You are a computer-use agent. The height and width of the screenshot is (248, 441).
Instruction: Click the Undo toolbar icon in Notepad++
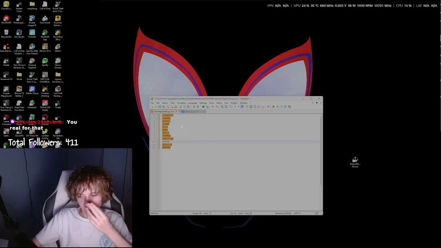(x=194, y=107)
